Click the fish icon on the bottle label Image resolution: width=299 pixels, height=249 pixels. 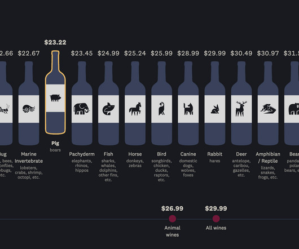click(108, 109)
